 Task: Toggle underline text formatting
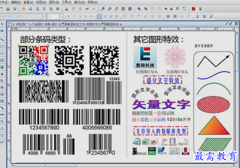click(80, 16)
